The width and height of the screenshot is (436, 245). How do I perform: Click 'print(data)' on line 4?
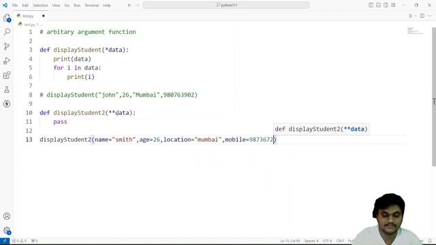coord(72,59)
